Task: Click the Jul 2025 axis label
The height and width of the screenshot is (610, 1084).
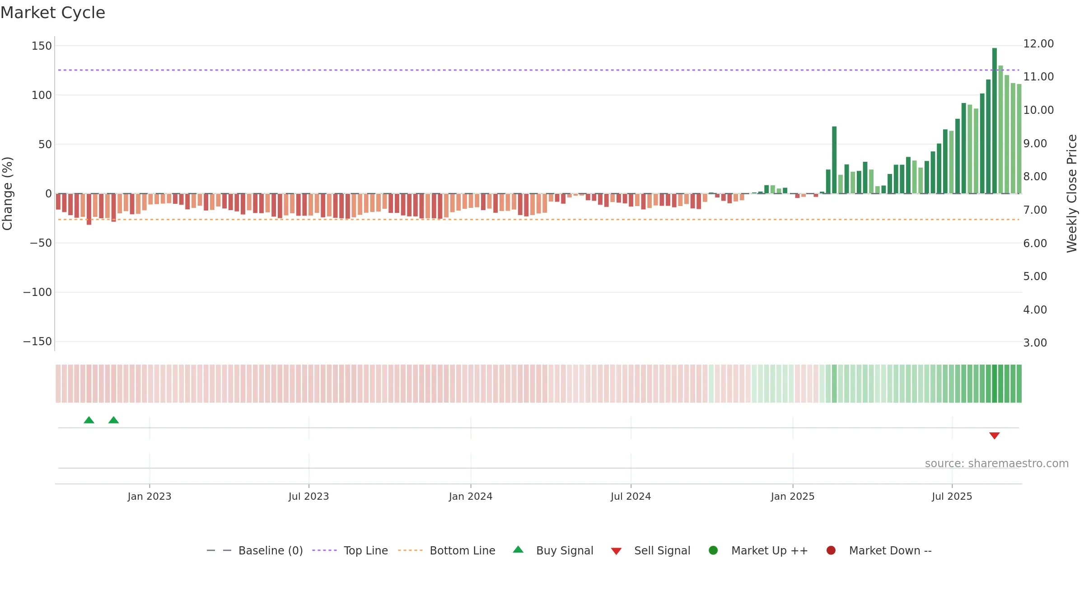Action: (952, 497)
